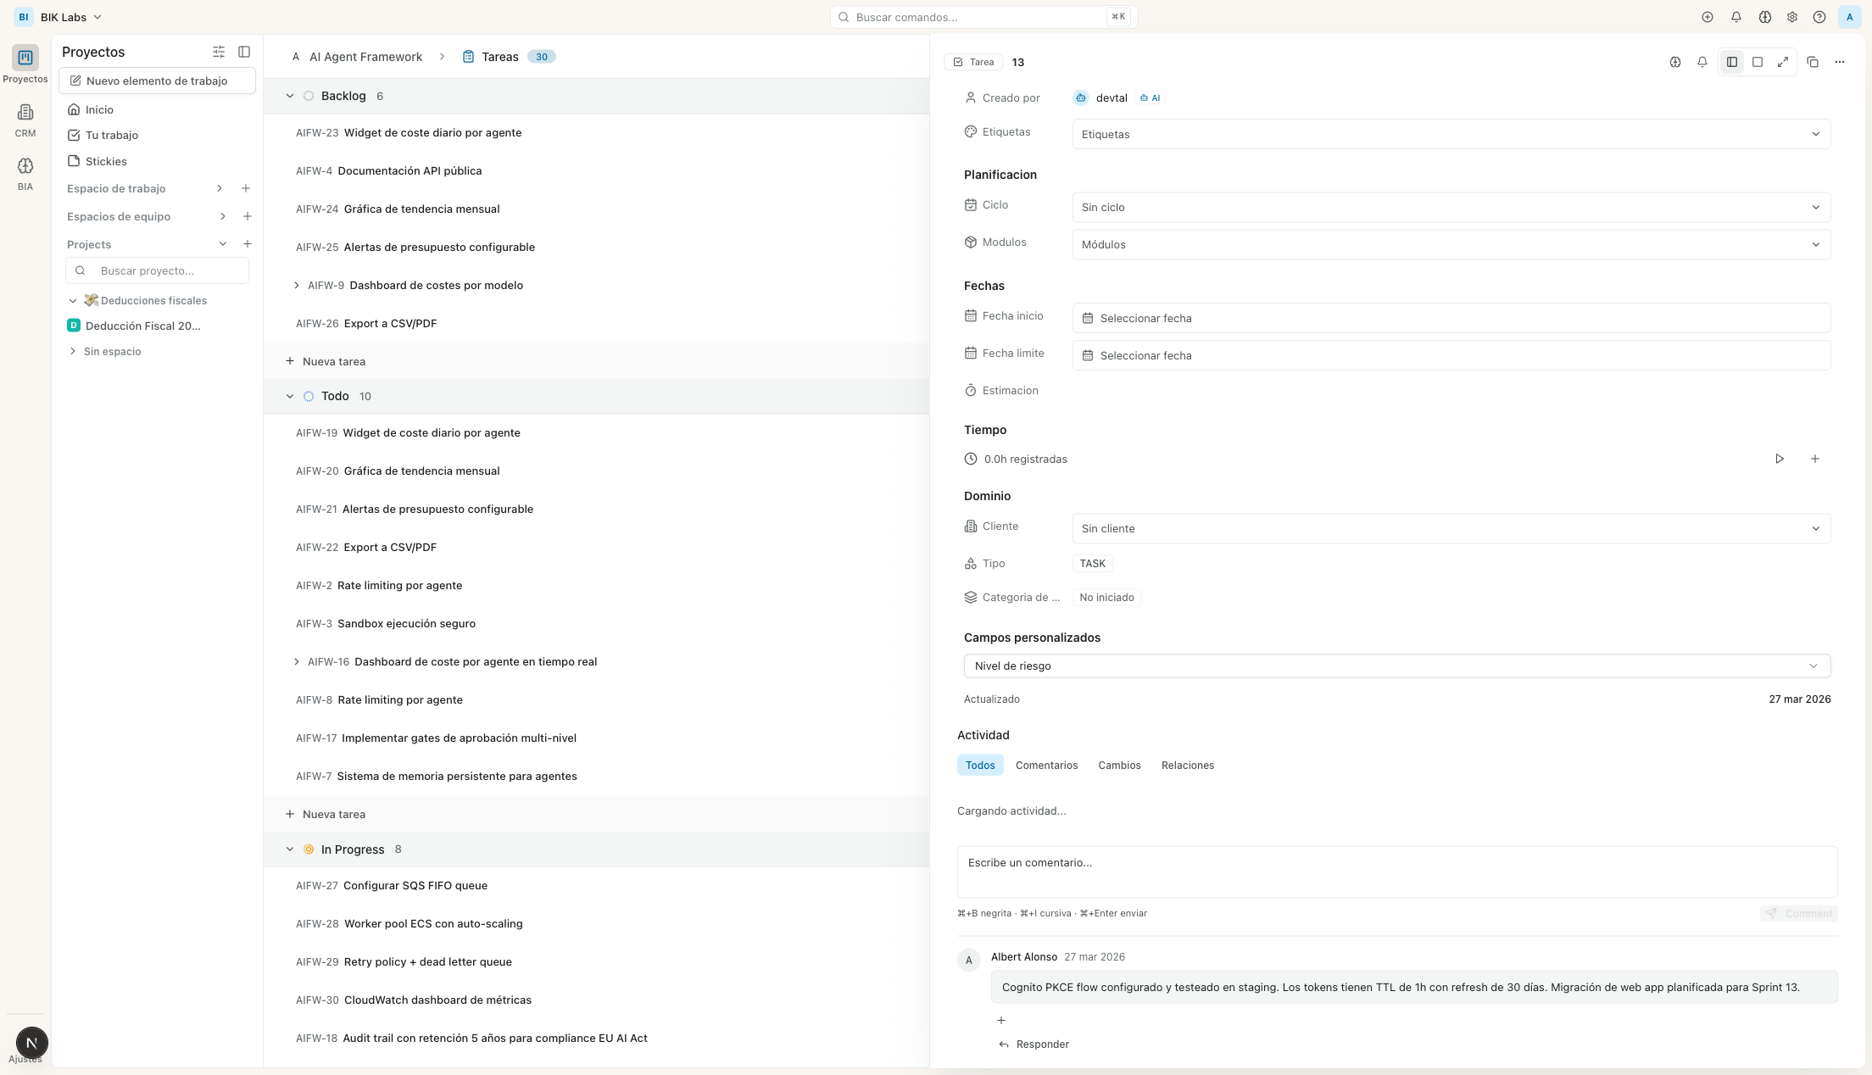Open Proyectos filter settings icon
The height and width of the screenshot is (1075, 1872).
(x=218, y=52)
